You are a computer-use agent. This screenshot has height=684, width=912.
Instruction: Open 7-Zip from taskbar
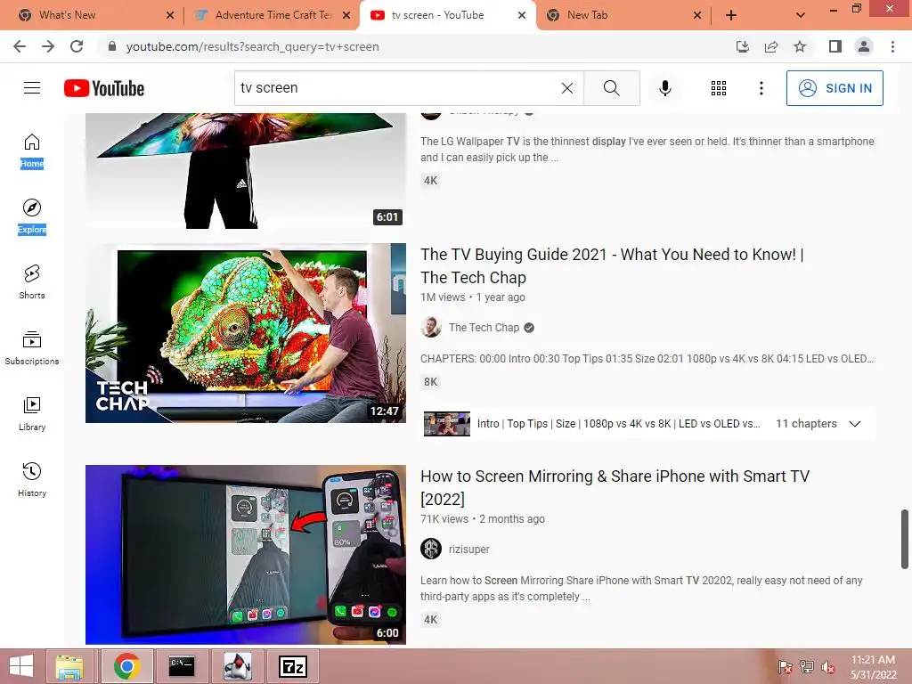tap(292, 666)
